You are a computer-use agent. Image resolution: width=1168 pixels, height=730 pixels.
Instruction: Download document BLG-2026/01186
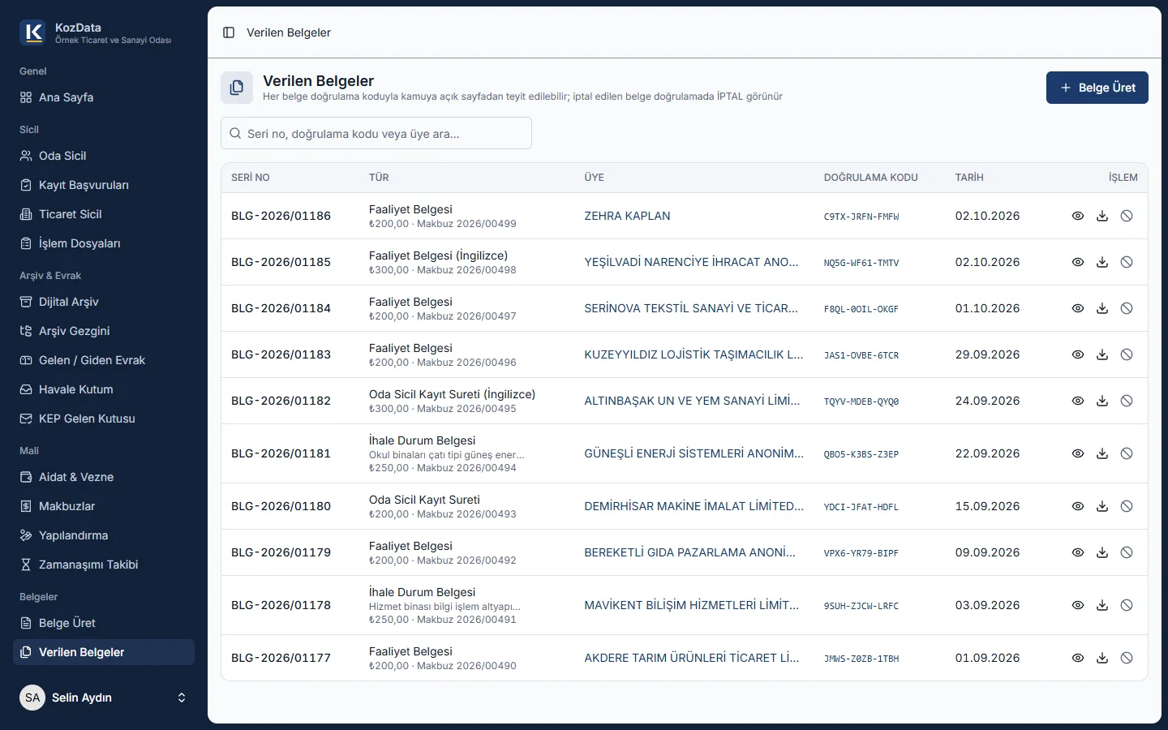click(x=1102, y=216)
